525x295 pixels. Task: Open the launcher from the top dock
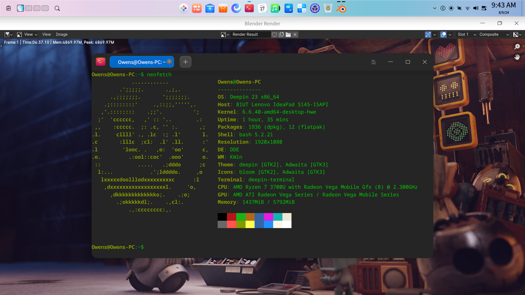(184, 8)
